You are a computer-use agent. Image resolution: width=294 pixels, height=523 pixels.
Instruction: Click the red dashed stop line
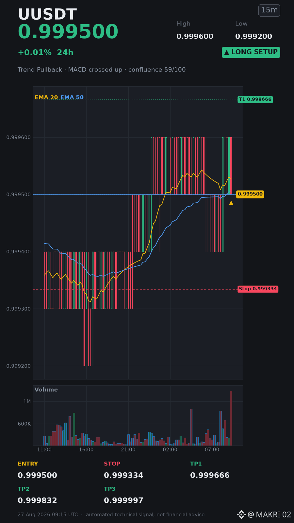135,289
